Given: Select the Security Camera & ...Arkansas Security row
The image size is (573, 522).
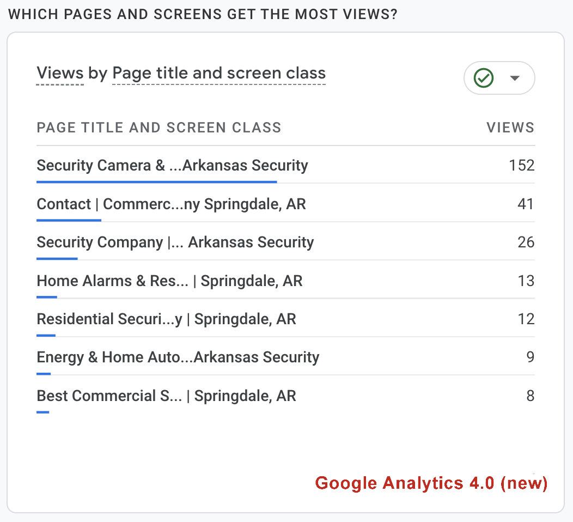Looking at the screenshot, I should click(x=172, y=165).
